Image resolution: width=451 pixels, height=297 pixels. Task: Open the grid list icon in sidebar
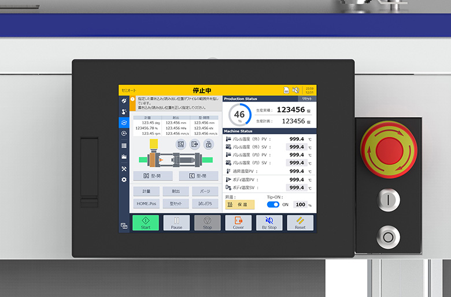tap(124, 145)
